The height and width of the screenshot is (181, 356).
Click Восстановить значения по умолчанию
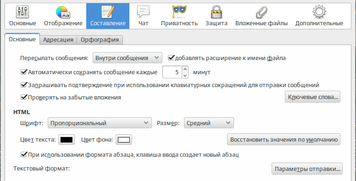tap(284, 139)
